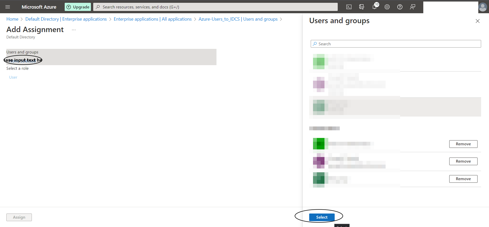Remove the member with bright green avatar
This screenshot has height=227, width=489.
click(463, 144)
